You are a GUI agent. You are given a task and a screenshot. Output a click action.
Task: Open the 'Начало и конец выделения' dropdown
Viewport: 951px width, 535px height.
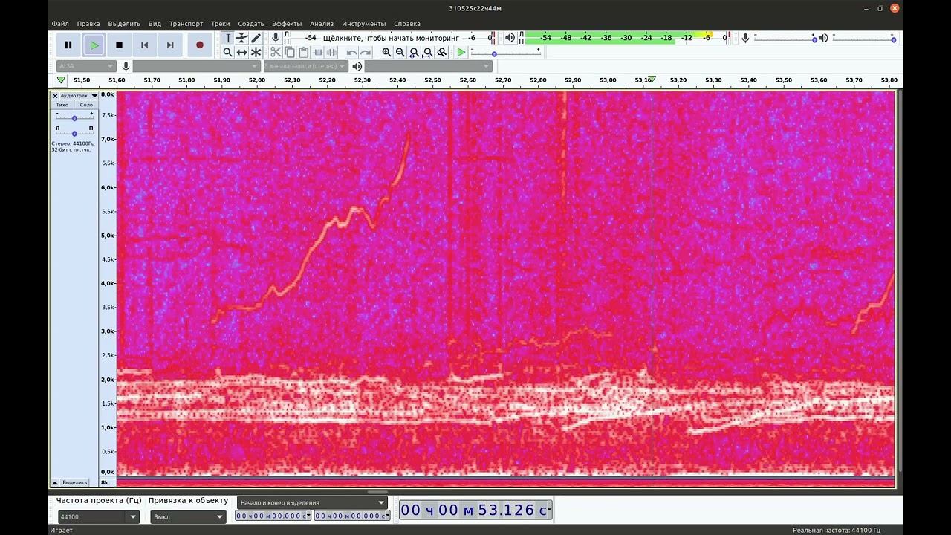pyautogui.click(x=313, y=502)
